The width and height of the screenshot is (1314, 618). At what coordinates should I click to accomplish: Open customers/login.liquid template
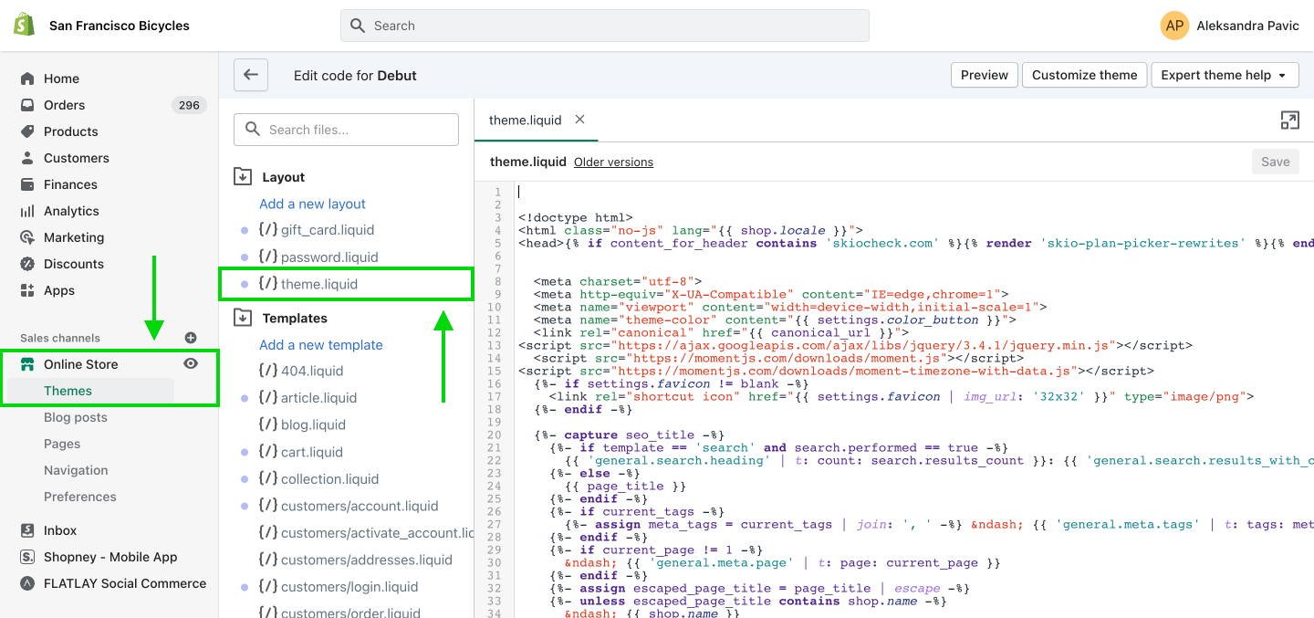click(349, 587)
